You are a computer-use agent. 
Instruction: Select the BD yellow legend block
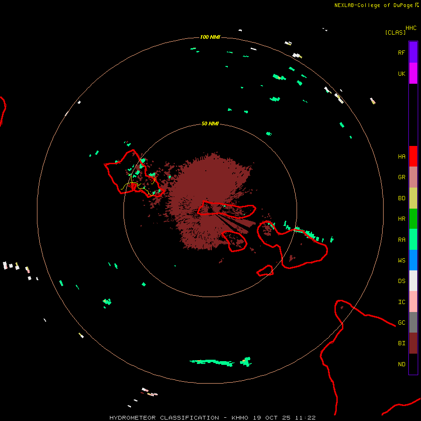point(413,198)
